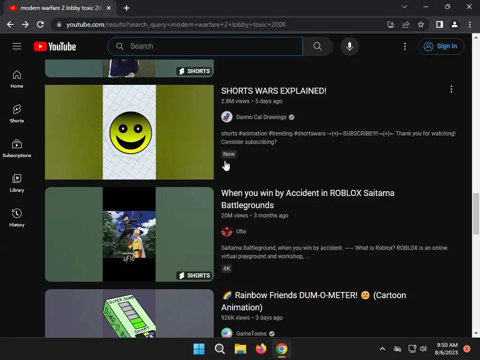480x360 pixels.
Task: Click Danno Cal Drawings channel avatar
Action: [x=227, y=117]
